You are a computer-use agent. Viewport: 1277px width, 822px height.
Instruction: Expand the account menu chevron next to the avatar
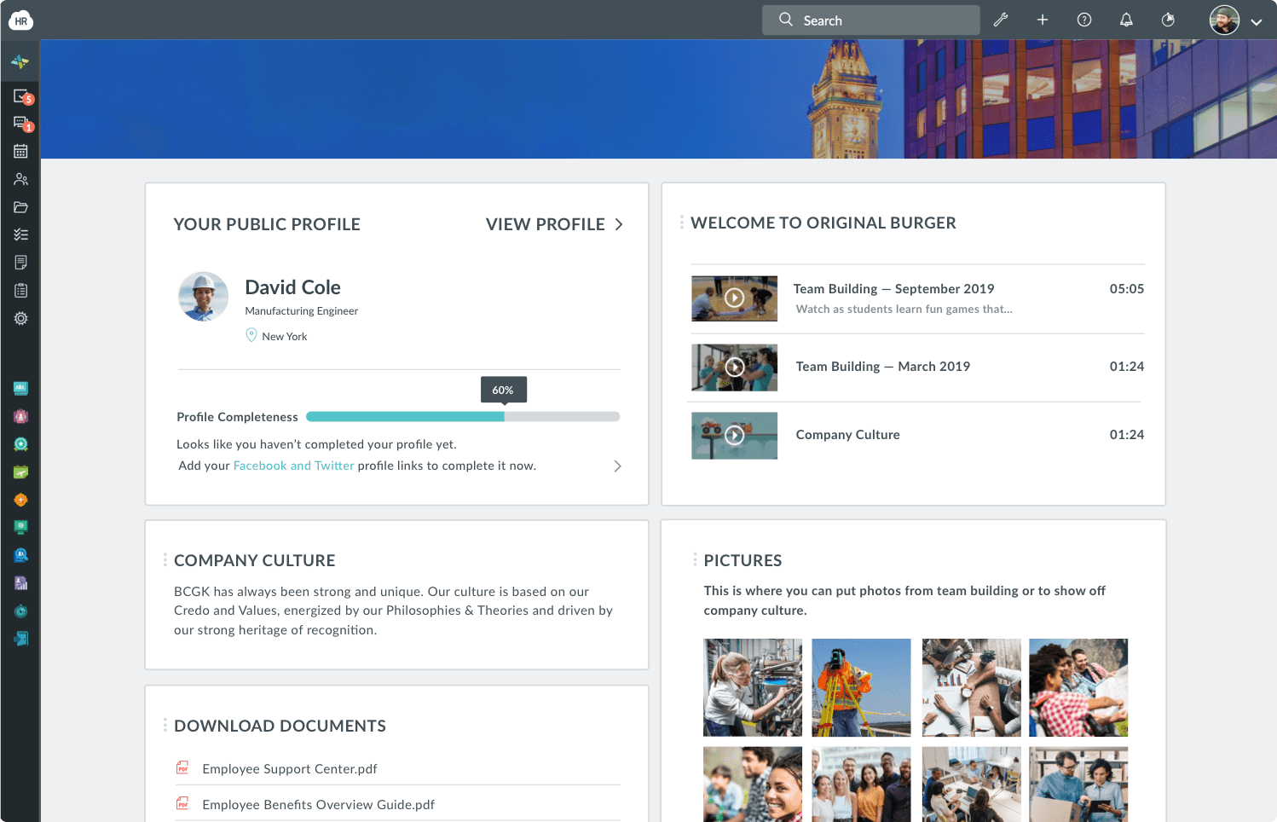point(1257,21)
